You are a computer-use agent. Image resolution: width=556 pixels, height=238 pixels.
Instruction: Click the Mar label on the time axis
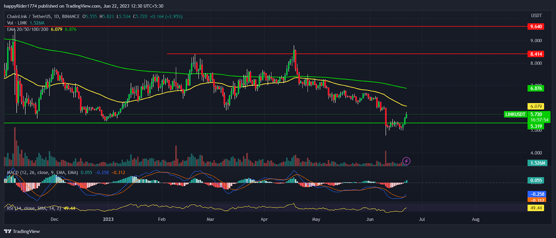210,219
